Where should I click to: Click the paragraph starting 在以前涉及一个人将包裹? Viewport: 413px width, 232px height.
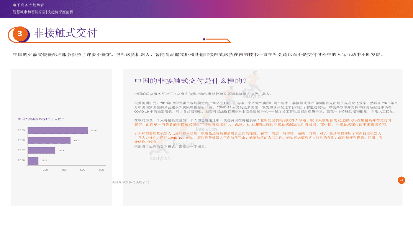pyautogui.click(x=263, y=122)
